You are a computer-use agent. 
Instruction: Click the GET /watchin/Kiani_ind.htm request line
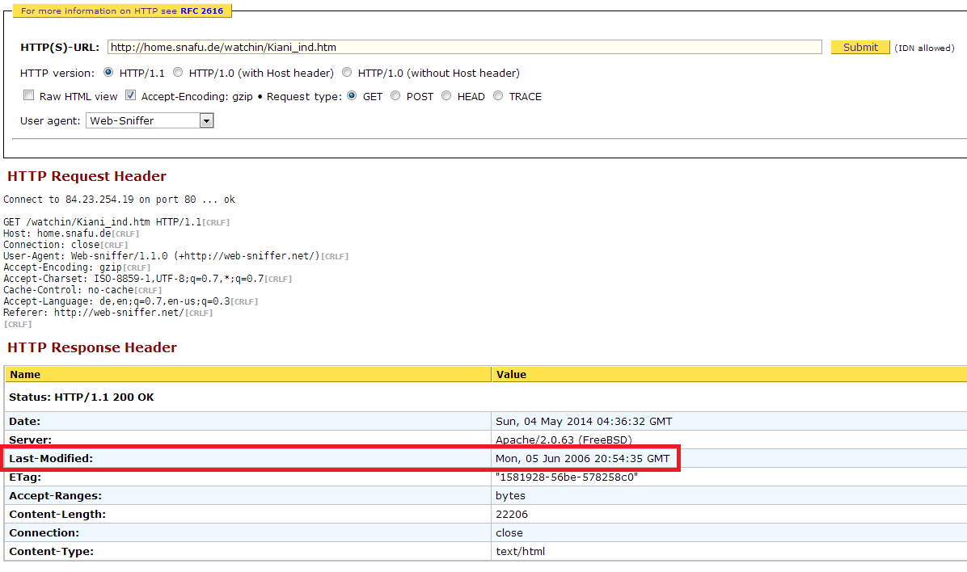pos(116,222)
